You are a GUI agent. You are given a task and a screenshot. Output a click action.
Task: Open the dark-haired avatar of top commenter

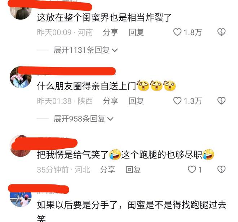coord(21,12)
